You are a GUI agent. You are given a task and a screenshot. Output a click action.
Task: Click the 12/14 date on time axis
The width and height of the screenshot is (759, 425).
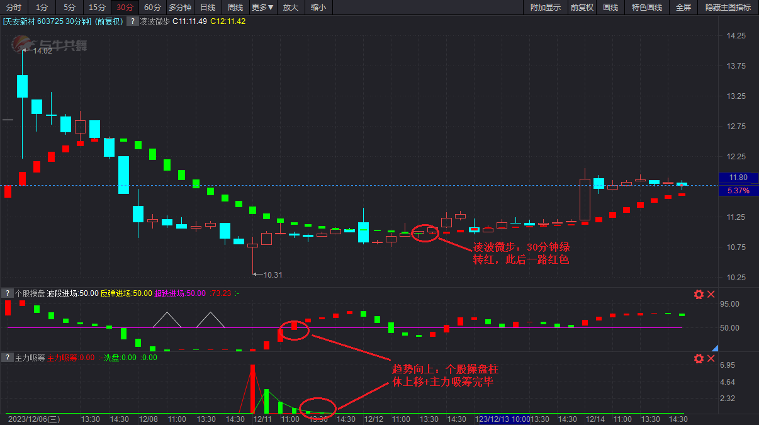(595, 419)
